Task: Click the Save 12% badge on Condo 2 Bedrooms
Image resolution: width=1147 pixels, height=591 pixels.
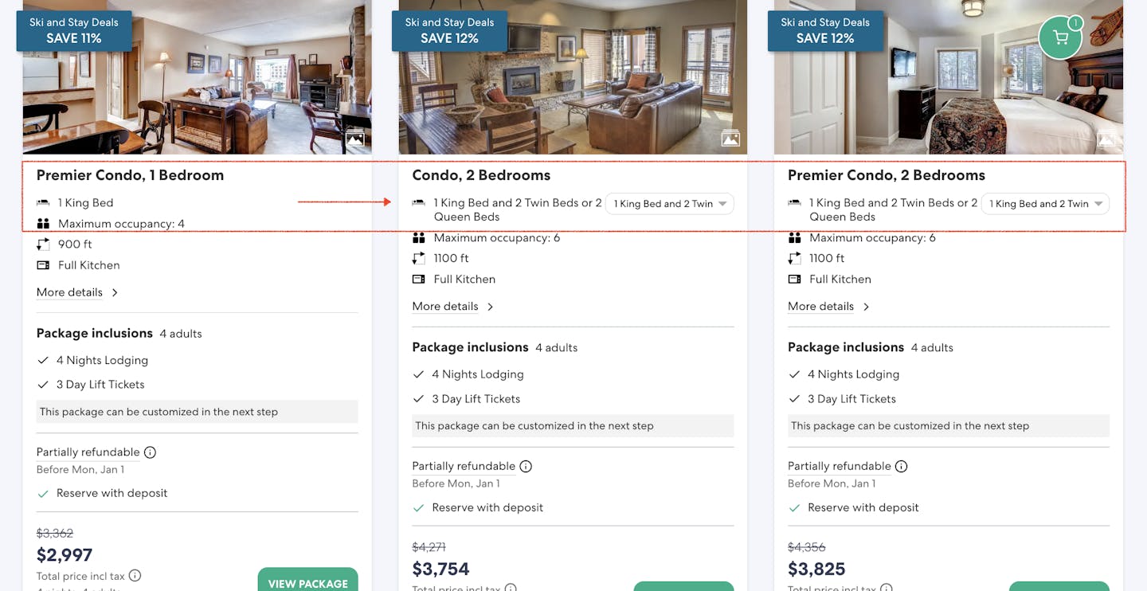Action: point(449,30)
